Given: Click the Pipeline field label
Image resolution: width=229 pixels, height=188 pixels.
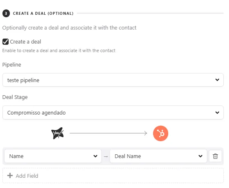Looking at the screenshot, I should [11, 65].
